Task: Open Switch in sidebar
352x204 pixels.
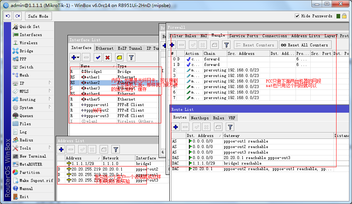Action: (x=26, y=67)
